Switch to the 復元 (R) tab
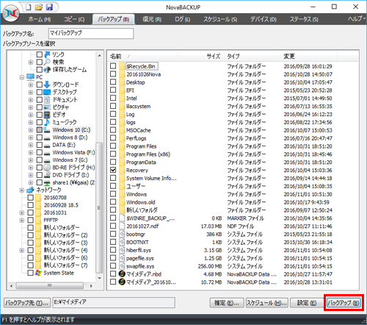The height and width of the screenshot is (325, 367). click(x=152, y=19)
